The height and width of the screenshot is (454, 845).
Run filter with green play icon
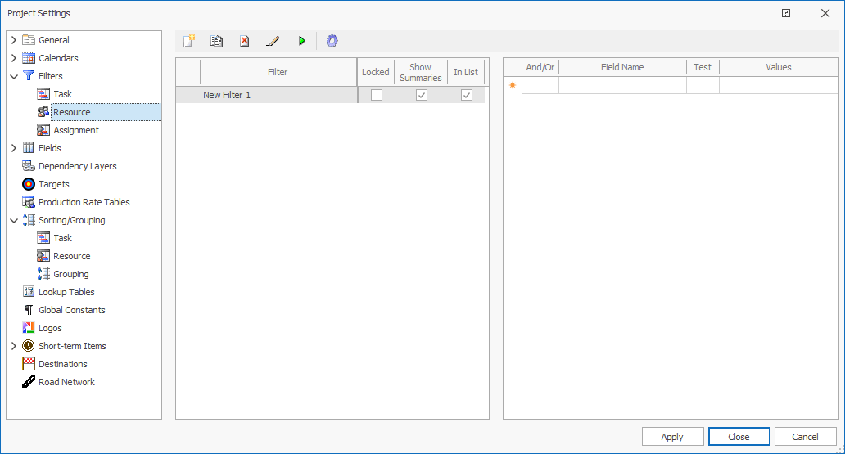pos(301,41)
